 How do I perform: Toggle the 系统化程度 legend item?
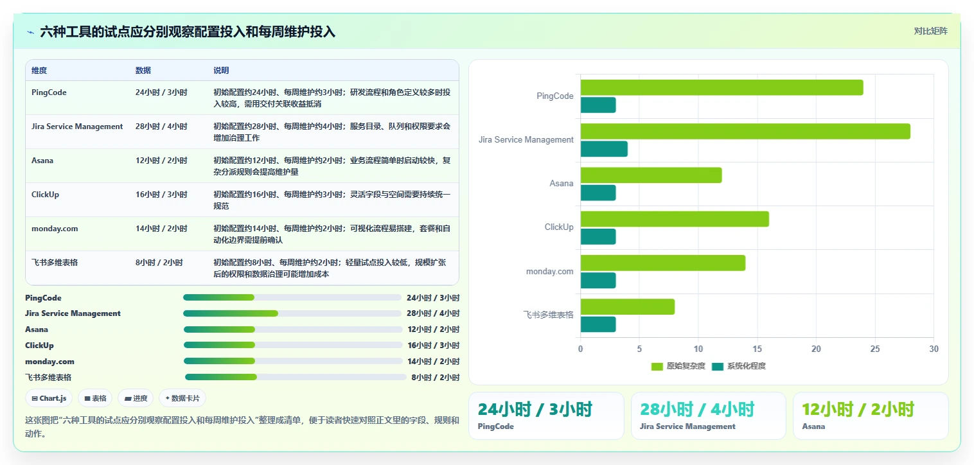point(738,366)
